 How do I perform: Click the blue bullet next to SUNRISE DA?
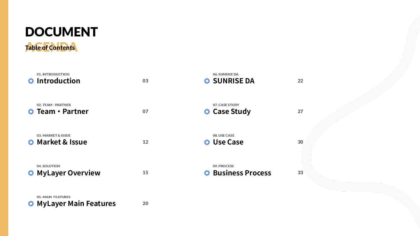pyautogui.click(x=207, y=81)
